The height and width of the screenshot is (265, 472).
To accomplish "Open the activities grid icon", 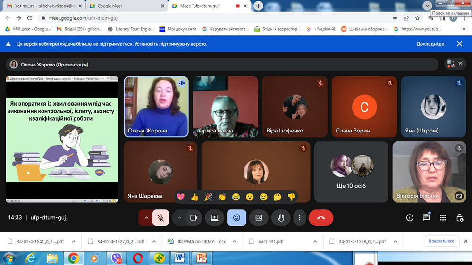I will pyautogui.click(x=443, y=218).
